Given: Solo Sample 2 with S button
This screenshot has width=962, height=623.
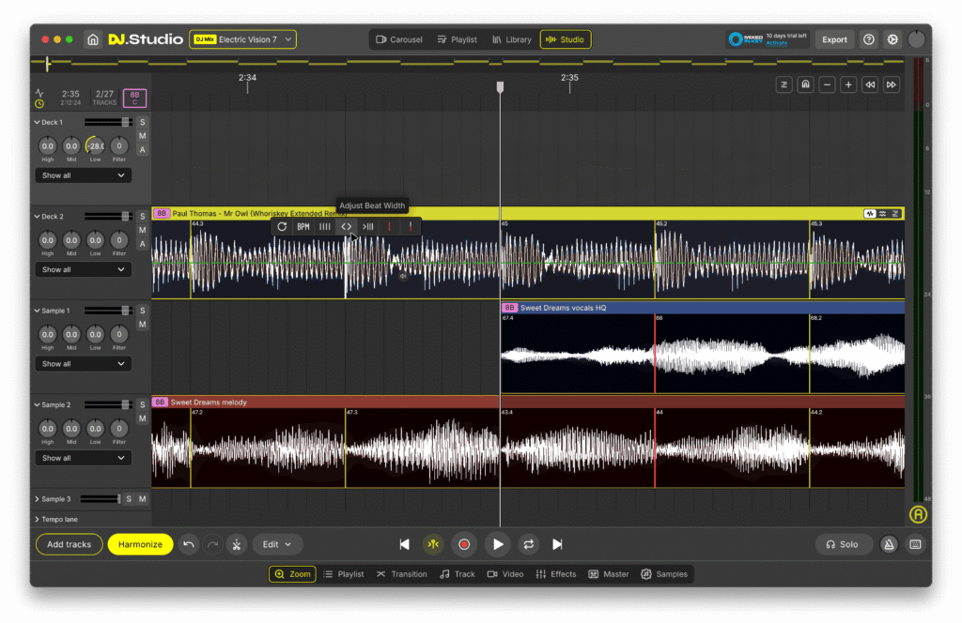Looking at the screenshot, I should (x=143, y=405).
